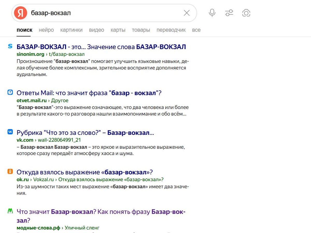This screenshot has width=311, height=233.
Task: Click the Odnoklassniki favicon
Action: (10, 171)
